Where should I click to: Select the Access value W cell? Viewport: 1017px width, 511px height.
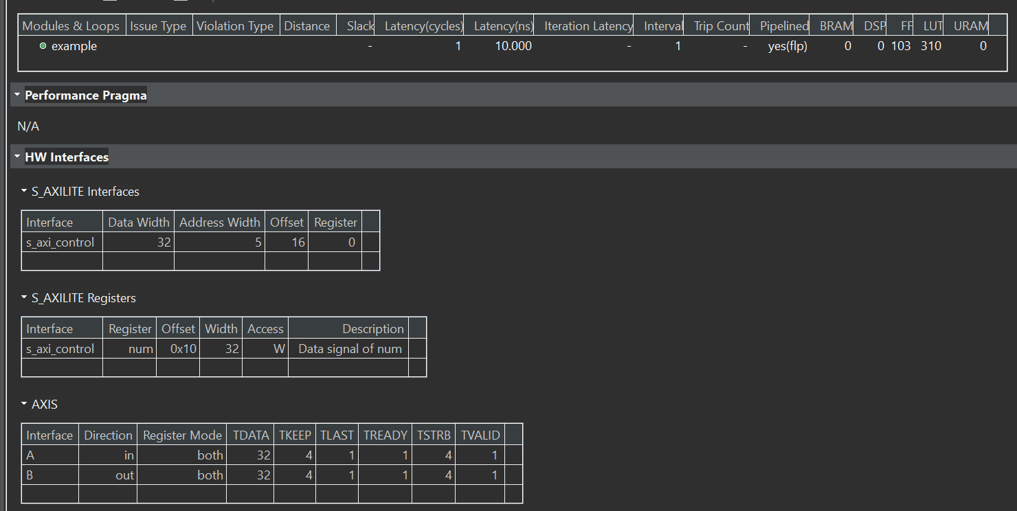click(x=266, y=348)
